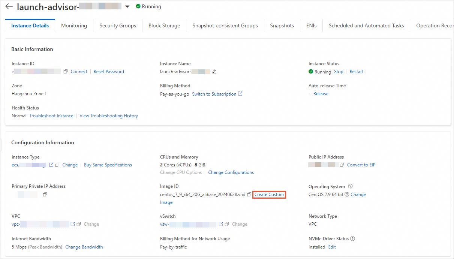The image size is (454, 259).
Task: Stop the running instance
Action: [x=339, y=72]
